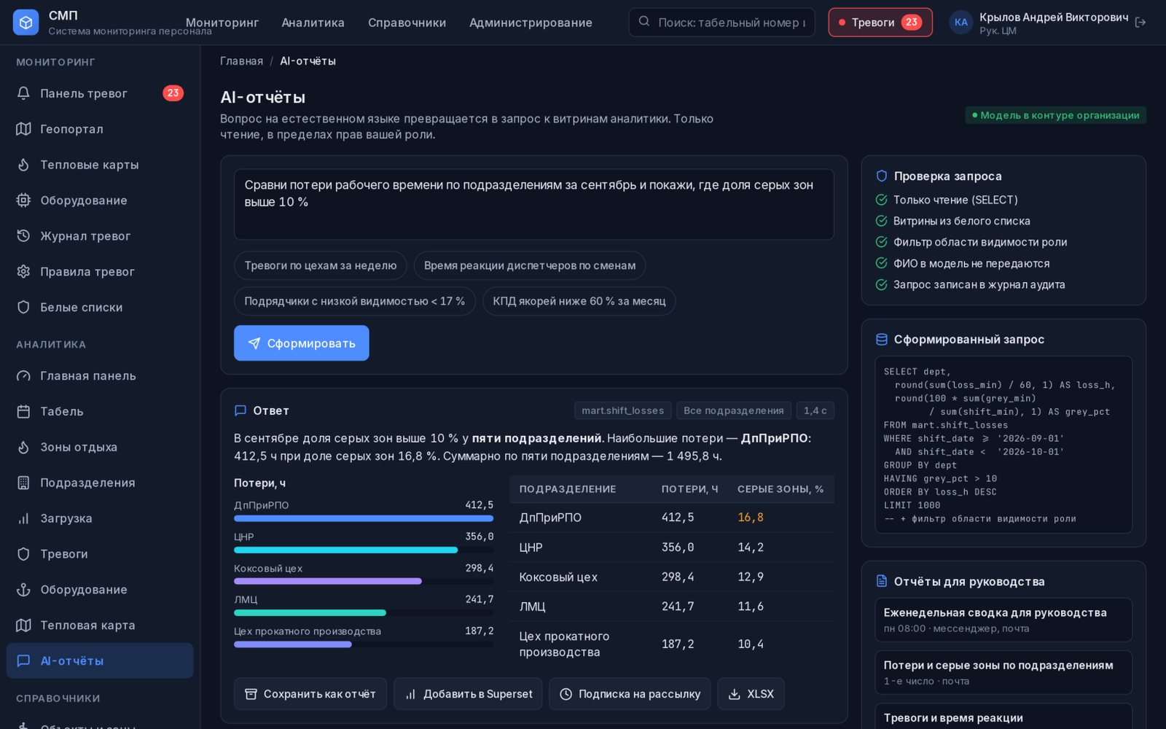The width and height of the screenshot is (1166, 729).
Task: Click the СМП cube logo icon
Action: [26, 23]
